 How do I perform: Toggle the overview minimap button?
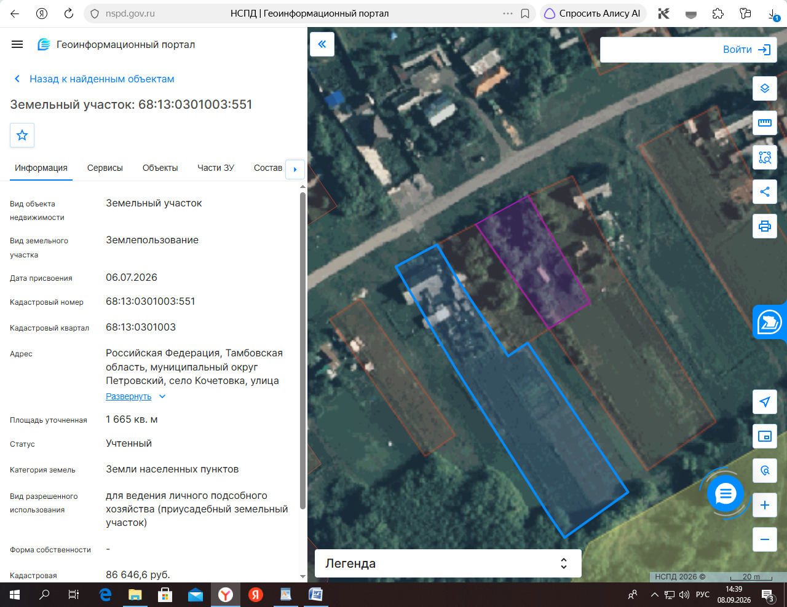[765, 436]
